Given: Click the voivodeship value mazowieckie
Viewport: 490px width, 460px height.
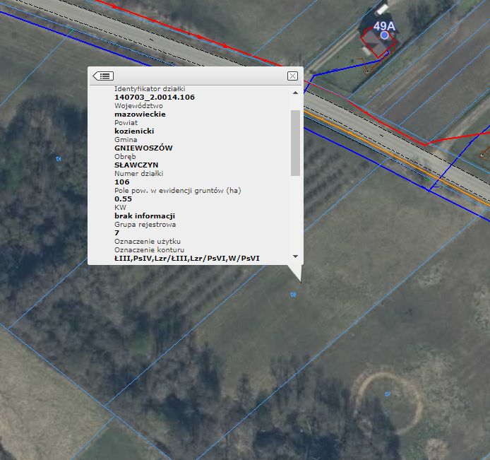Looking at the screenshot, I should (140, 114).
